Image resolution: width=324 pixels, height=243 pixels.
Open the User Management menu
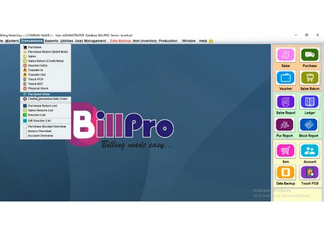pyautogui.click(x=91, y=41)
